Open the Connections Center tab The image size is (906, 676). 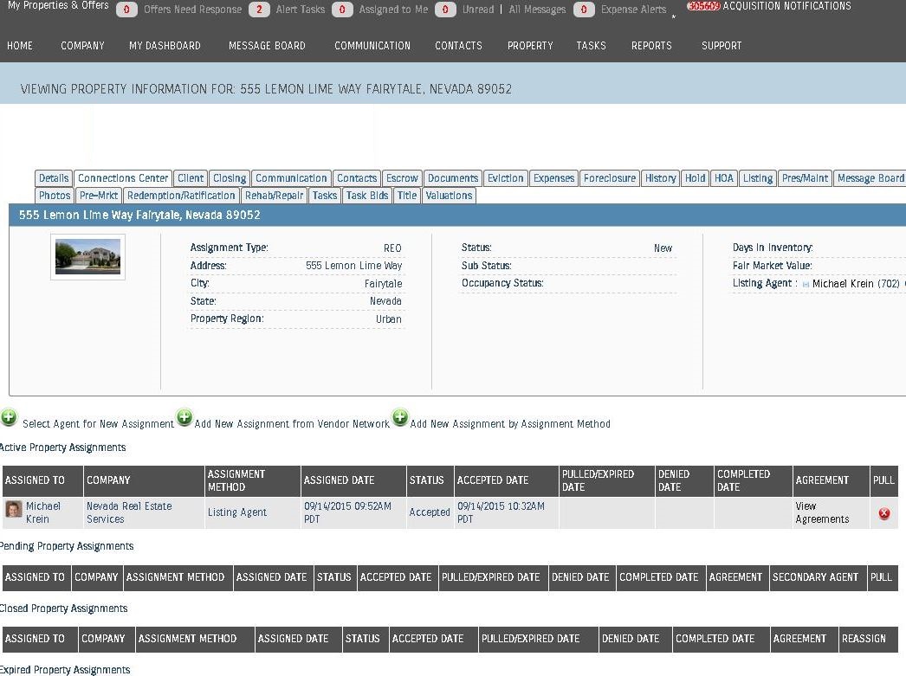[123, 178]
